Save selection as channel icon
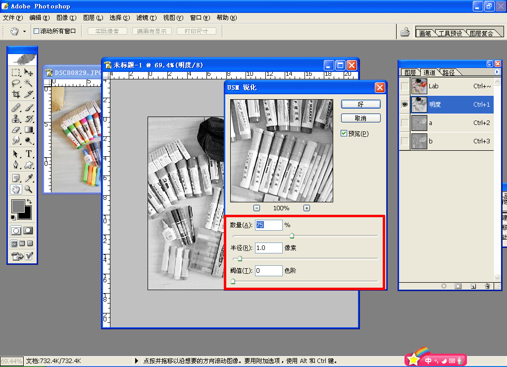 click(458, 286)
